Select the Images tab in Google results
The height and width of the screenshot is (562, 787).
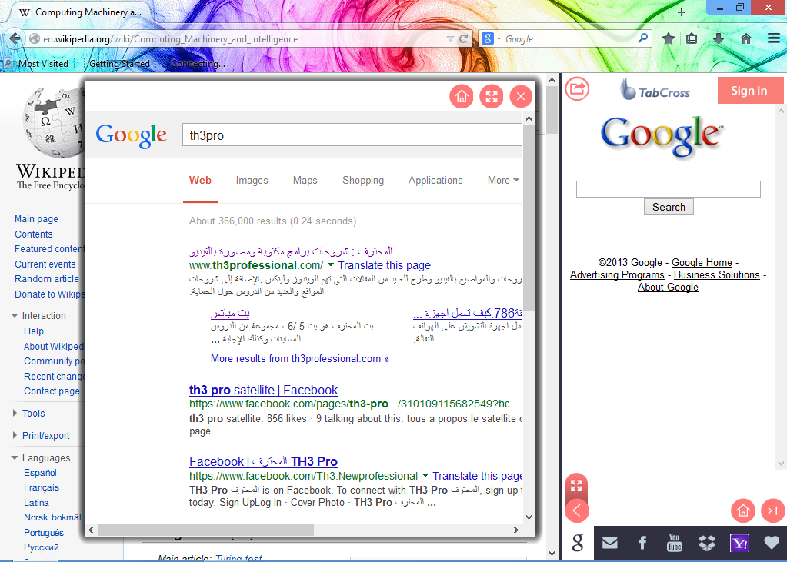[252, 180]
